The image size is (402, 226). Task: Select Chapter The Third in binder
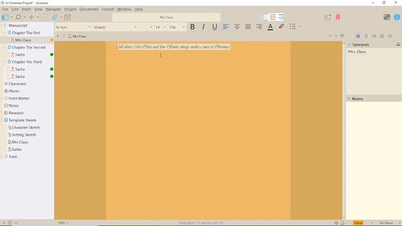tap(26, 62)
